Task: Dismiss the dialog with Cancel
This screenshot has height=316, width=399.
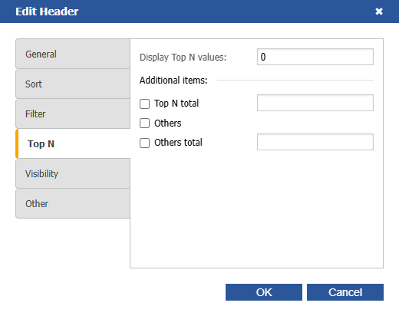Action: coord(345,292)
